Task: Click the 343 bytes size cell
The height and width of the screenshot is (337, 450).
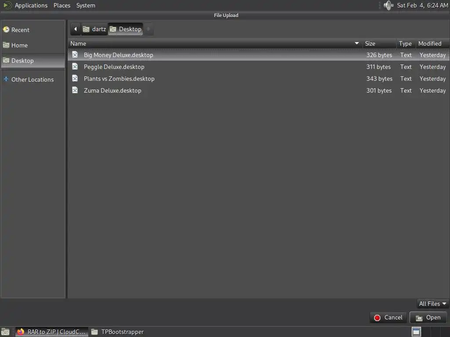Action: coord(379,79)
